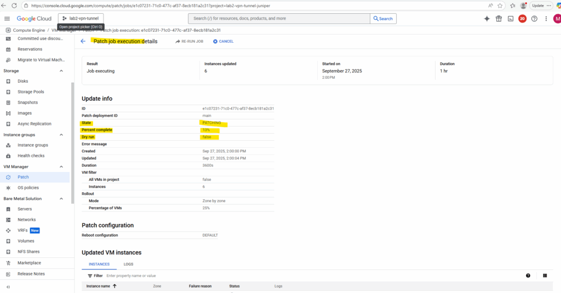The width and height of the screenshot is (561, 293).
Task: Open Disks in the sidebar
Action: click(x=22, y=81)
